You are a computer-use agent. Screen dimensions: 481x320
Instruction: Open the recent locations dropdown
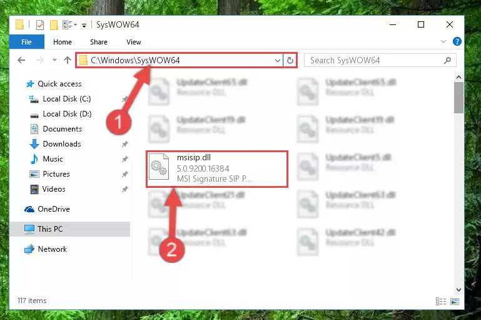54,60
